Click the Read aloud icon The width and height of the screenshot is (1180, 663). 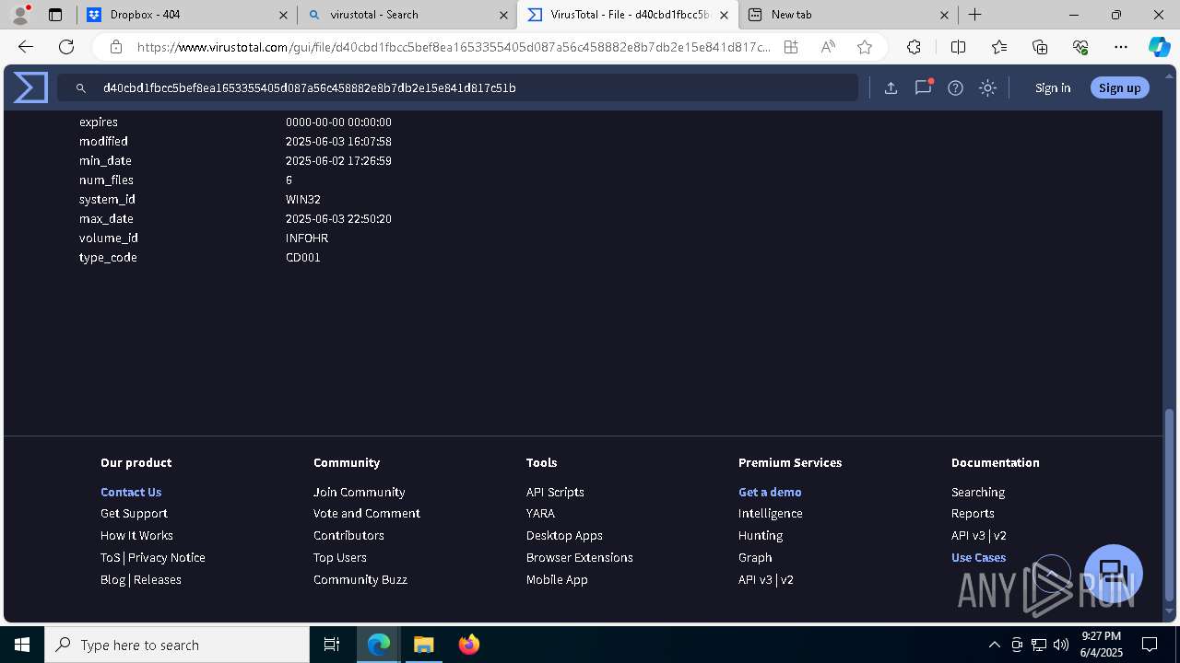coord(828,47)
